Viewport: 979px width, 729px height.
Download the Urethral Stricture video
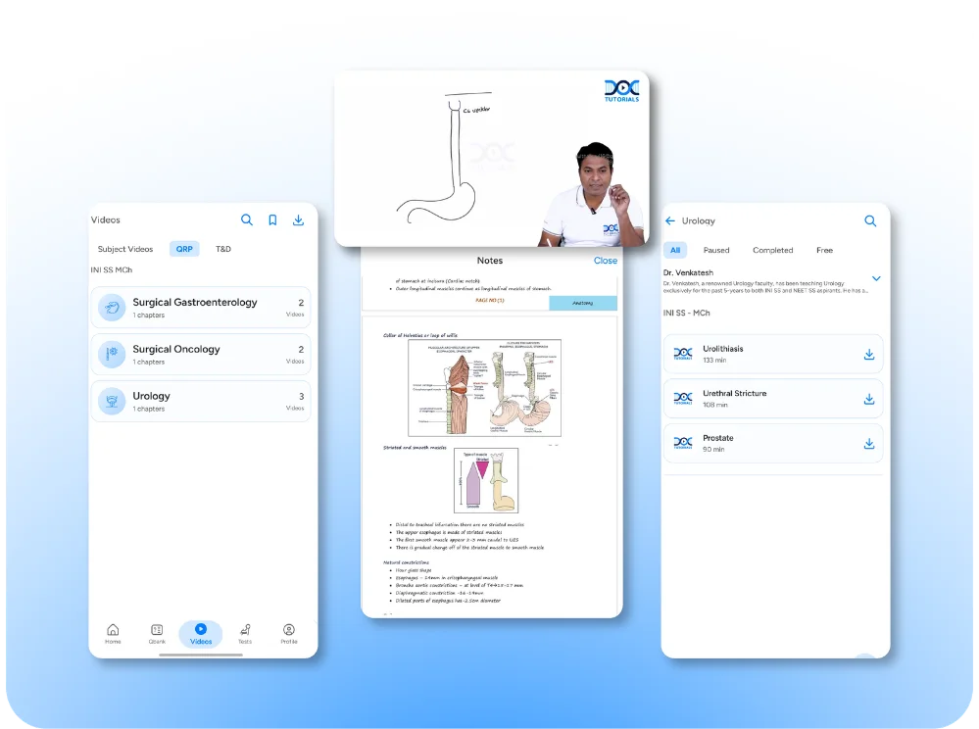[868, 399]
